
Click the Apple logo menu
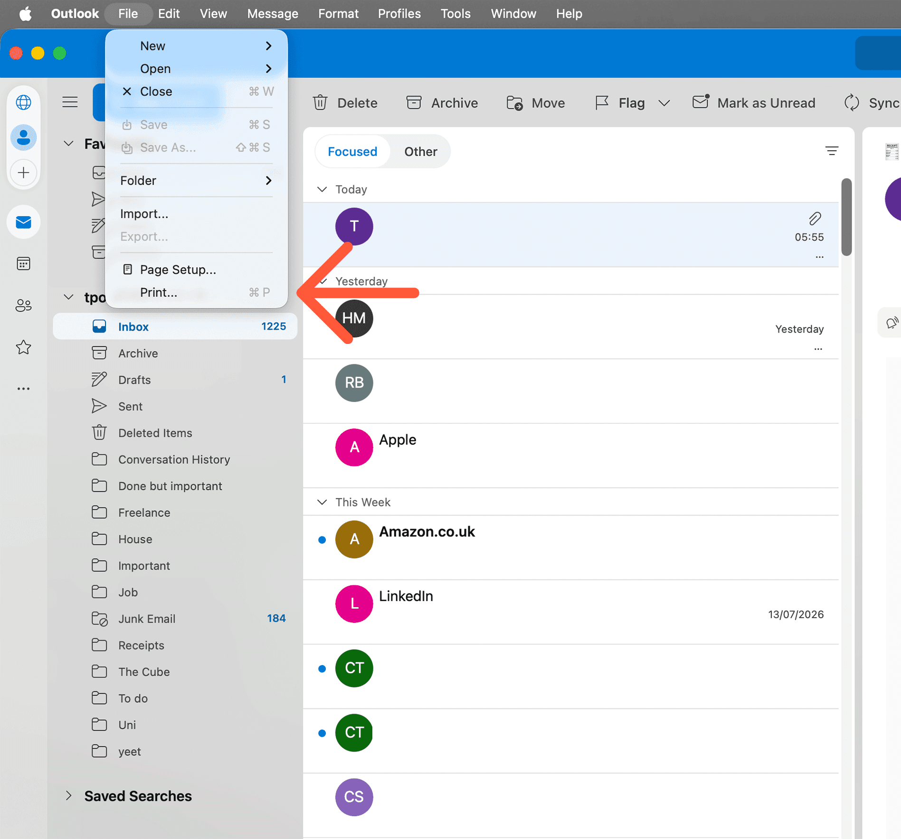[x=25, y=13]
